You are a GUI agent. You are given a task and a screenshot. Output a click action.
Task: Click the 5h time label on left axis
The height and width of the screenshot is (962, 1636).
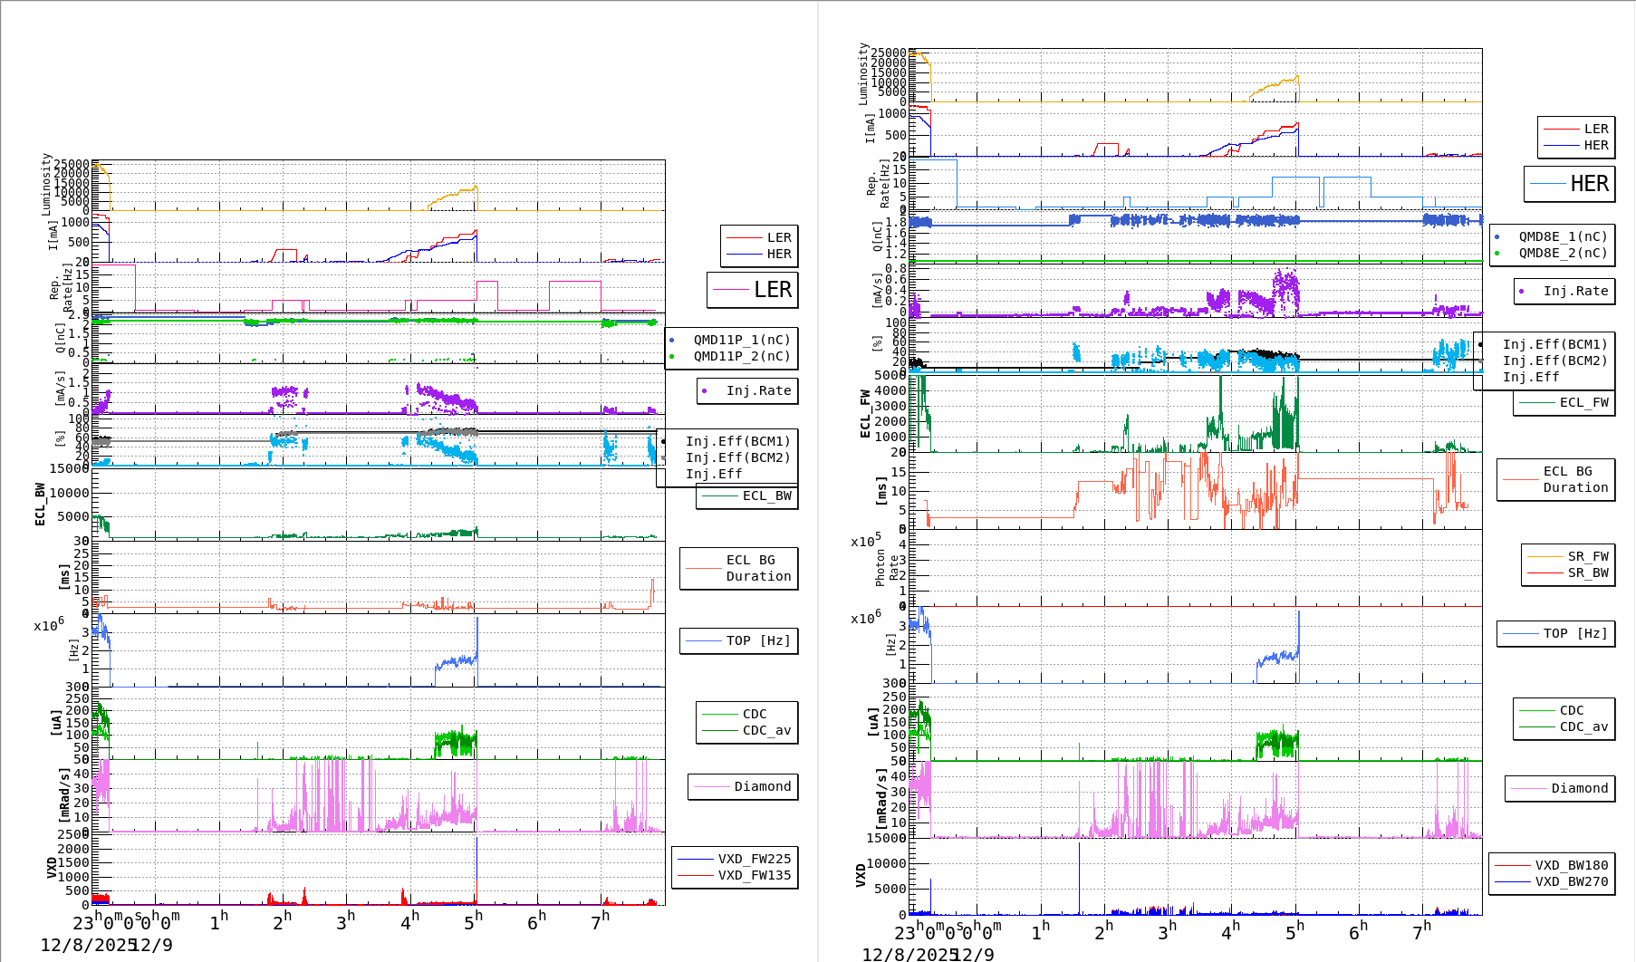[473, 922]
